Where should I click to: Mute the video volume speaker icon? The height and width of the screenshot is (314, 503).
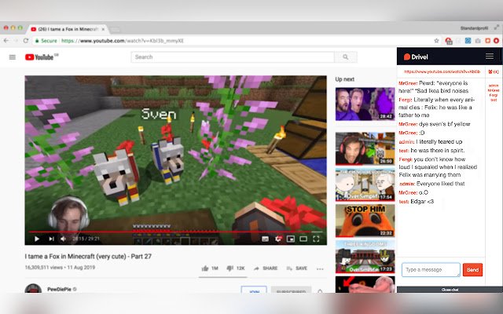pos(63,239)
